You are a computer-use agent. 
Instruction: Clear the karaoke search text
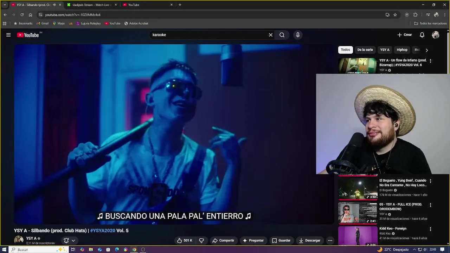coord(271,35)
